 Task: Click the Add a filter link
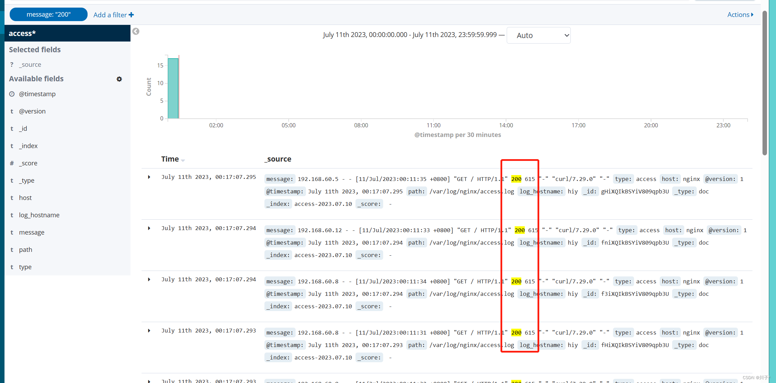pos(110,15)
